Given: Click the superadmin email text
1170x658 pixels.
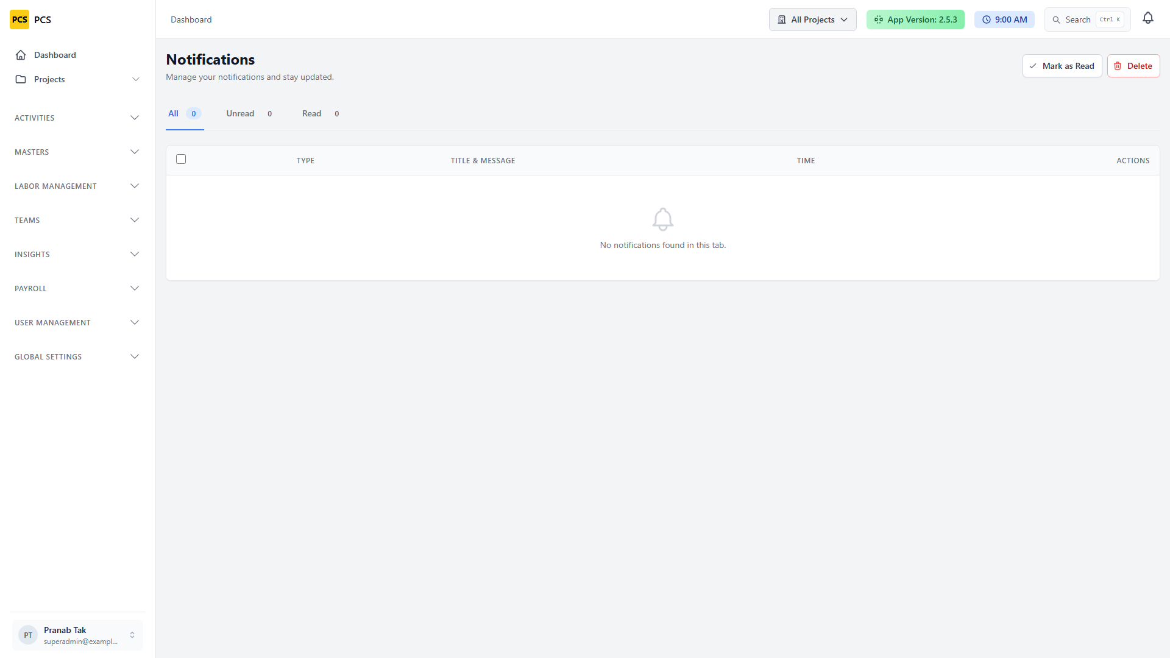Looking at the screenshot, I should click(x=81, y=642).
